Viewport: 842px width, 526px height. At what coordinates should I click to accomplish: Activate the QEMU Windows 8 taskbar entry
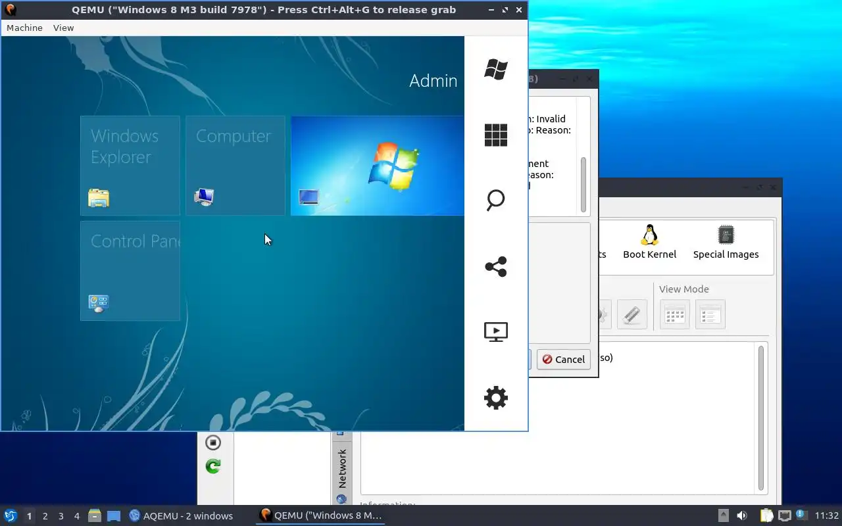[x=321, y=515]
